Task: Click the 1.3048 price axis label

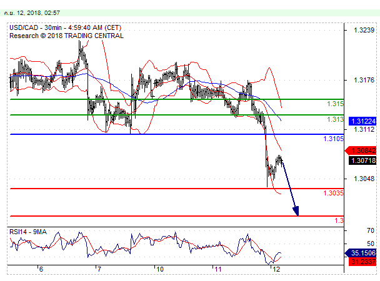Action: tap(364, 179)
